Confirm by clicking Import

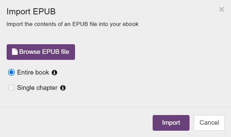coord(171,123)
